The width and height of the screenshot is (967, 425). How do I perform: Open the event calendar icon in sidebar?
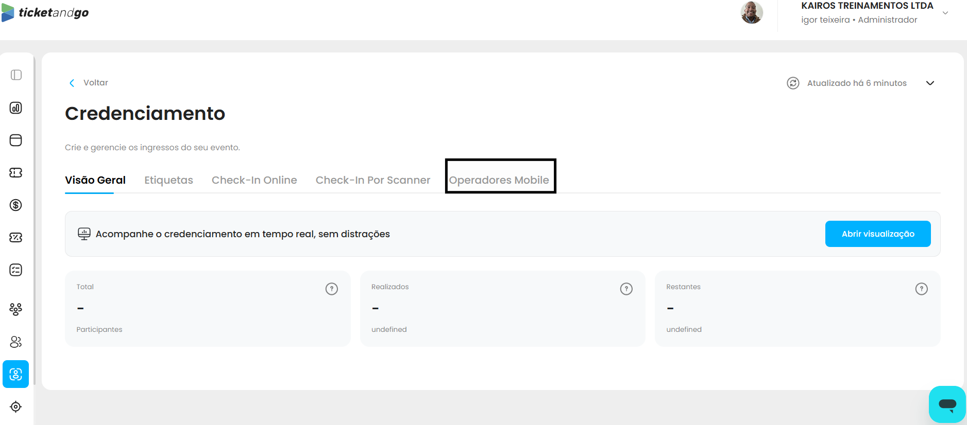pyautogui.click(x=16, y=140)
